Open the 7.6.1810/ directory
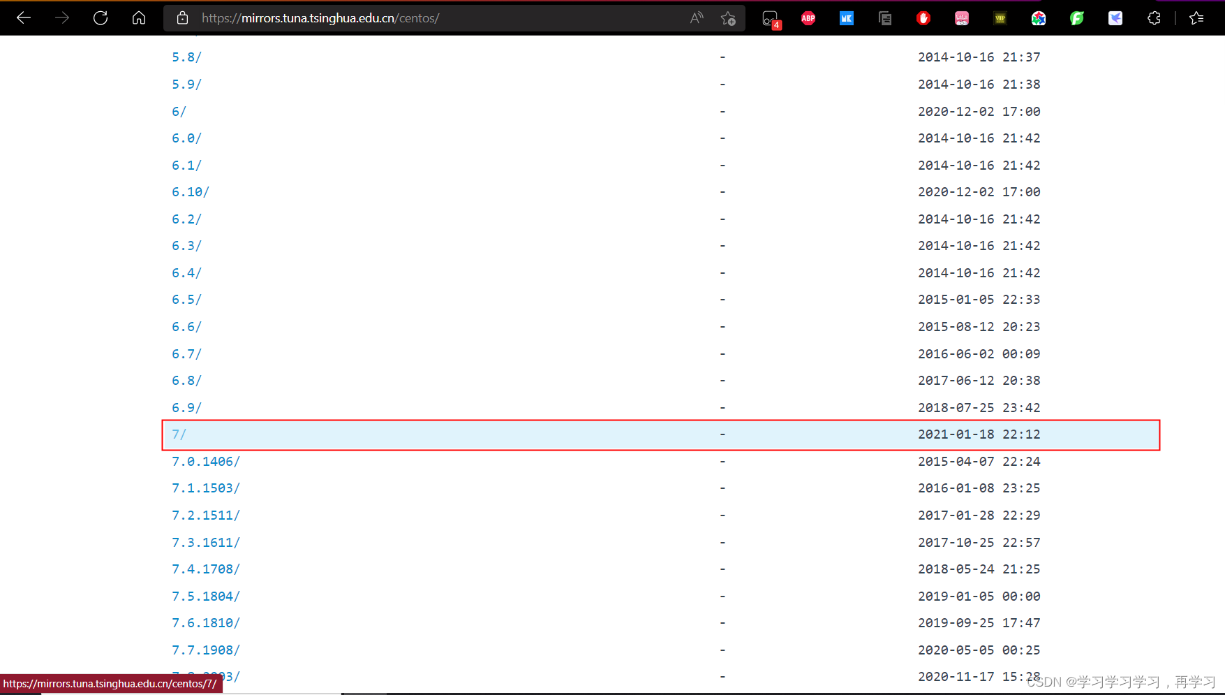1225x695 pixels. click(206, 623)
